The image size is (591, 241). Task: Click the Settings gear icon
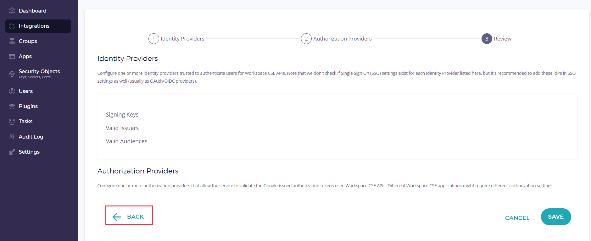point(12,152)
